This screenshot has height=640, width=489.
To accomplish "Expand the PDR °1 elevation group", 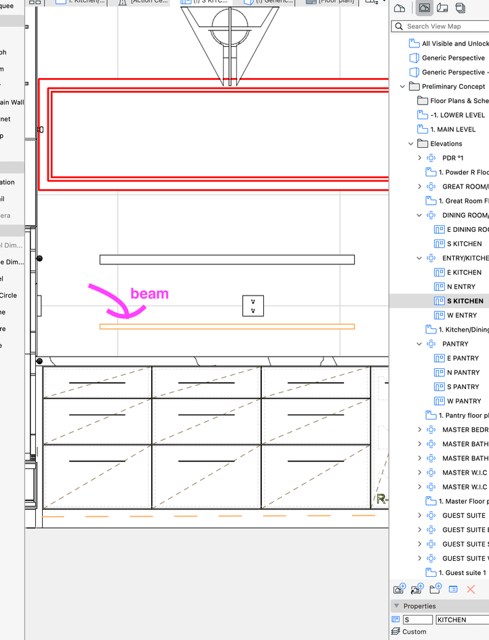I will [x=419, y=158].
